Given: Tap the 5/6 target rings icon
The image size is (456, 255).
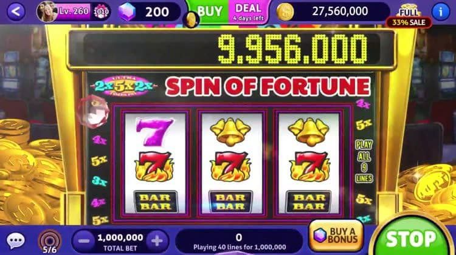Looking at the screenshot, I should pos(50,241).
